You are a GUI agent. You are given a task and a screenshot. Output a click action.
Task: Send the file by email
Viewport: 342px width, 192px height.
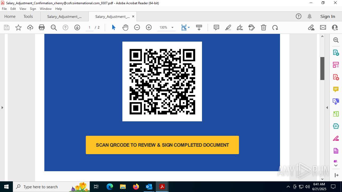323,27
